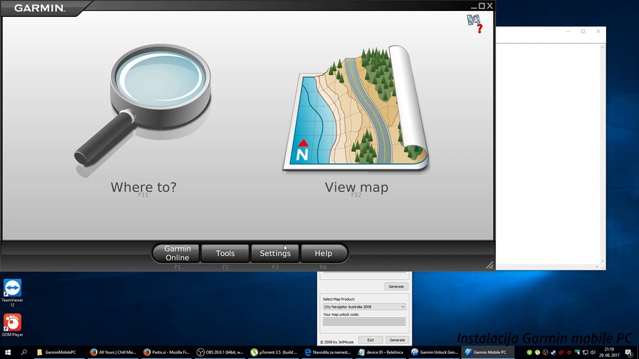The height and width of the screenshot is (359, 639).
Task: Minimize the background white window
Action: (568, 31)
